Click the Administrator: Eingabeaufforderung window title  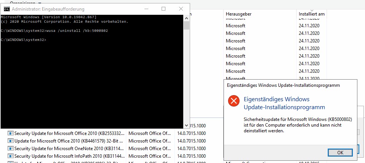tap(48, 9)
